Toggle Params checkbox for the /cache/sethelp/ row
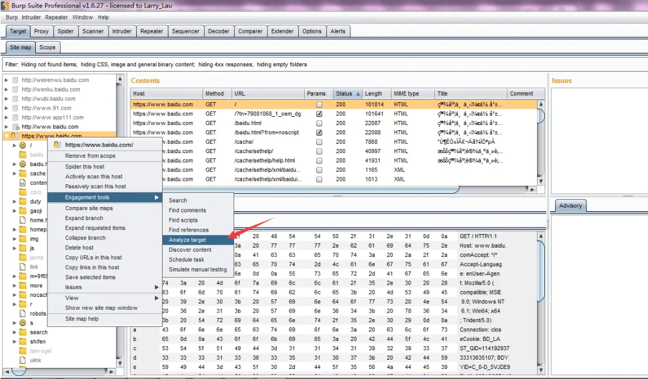 click(x=319, y=151)
